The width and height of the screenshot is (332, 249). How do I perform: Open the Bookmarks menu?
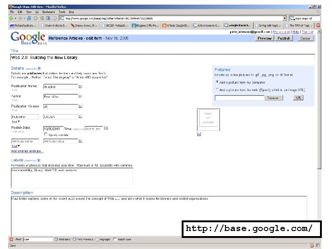click(48, 12)
